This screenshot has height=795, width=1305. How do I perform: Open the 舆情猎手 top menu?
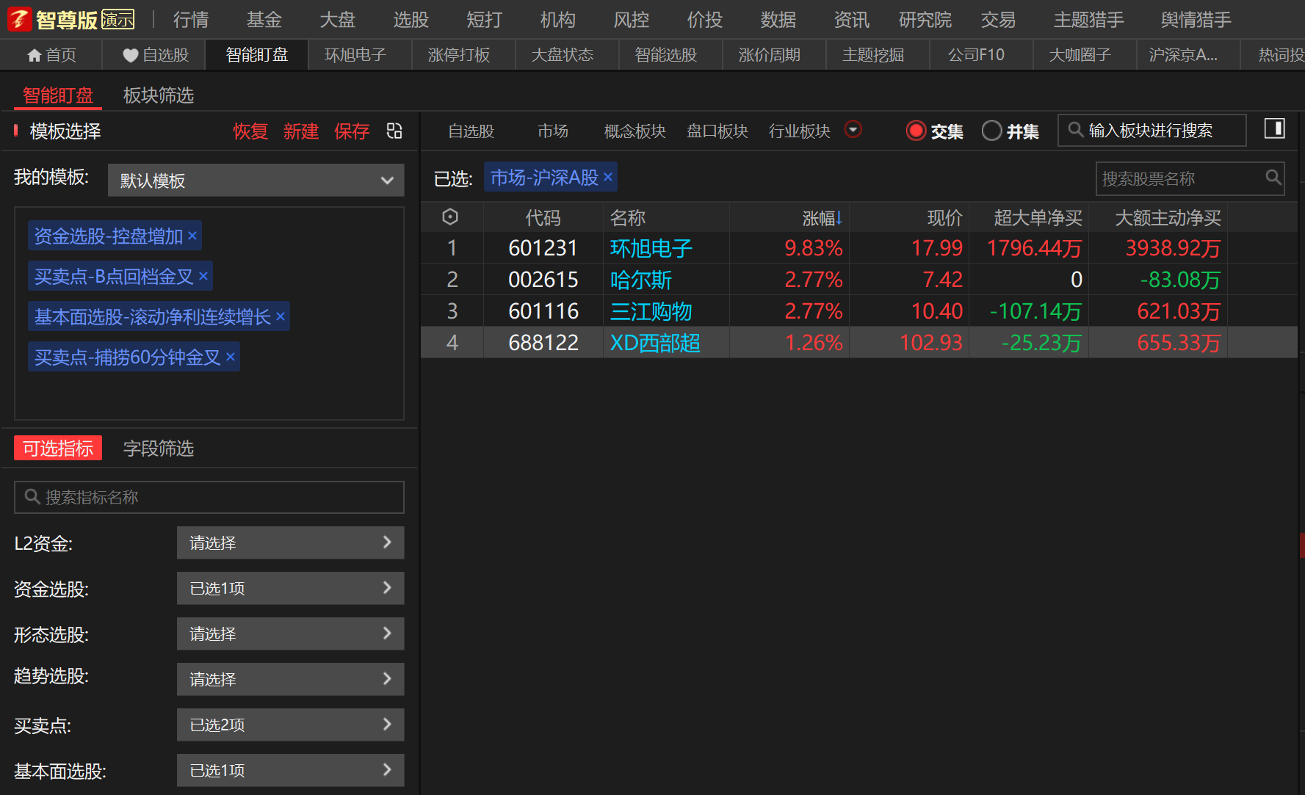(x=1196, y=20)
